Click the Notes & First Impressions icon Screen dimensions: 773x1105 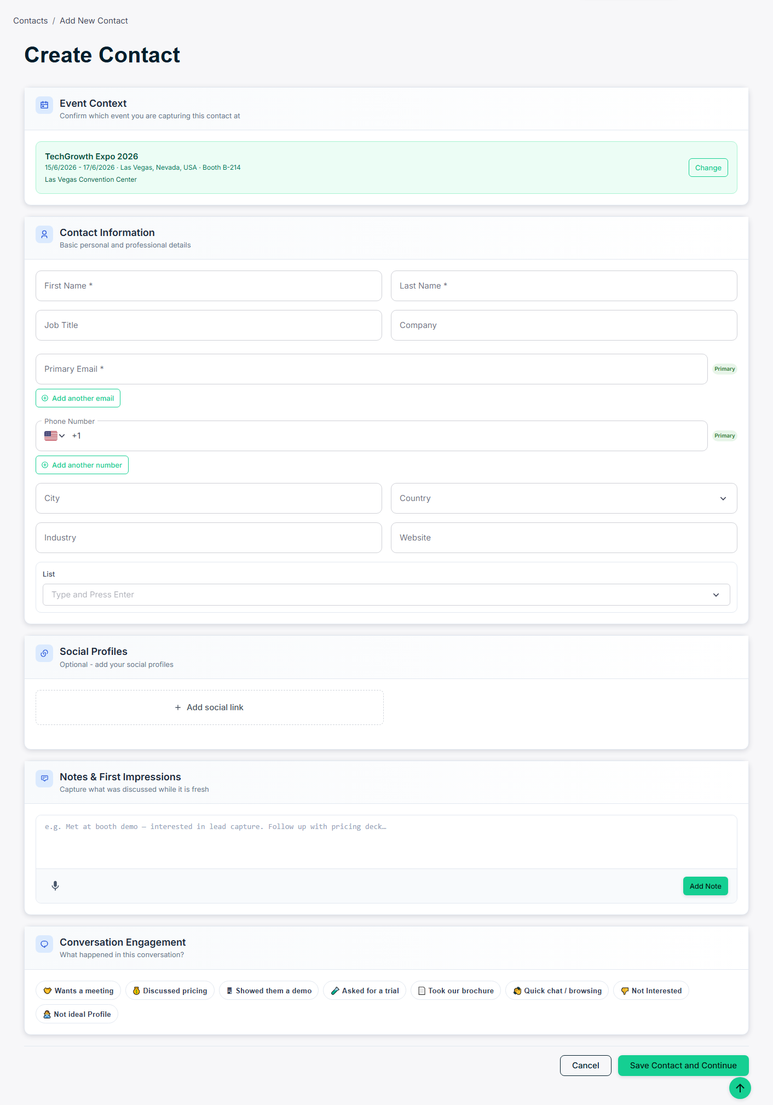(44, 778)
